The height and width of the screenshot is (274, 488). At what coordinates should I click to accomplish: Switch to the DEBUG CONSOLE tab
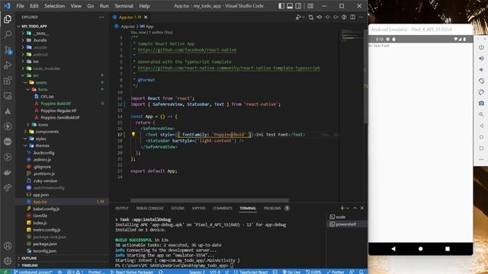point(149,208)
